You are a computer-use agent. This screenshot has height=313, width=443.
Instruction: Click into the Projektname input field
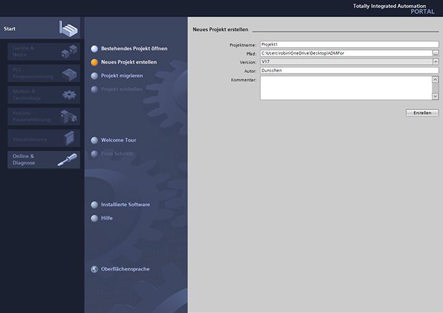click(348, 44)
